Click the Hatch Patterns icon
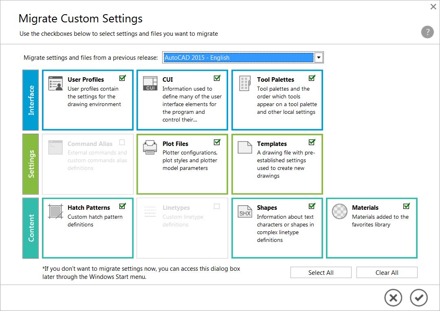The image size is (440, 311). click(55, 211)
